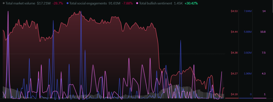This screenshot has width=273, height=102.
Task: Click the gray market volume legend dot
Action: [x=4, y=3]
